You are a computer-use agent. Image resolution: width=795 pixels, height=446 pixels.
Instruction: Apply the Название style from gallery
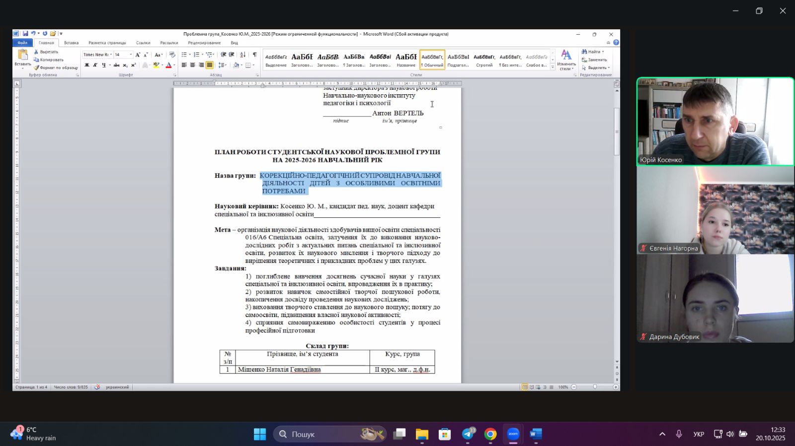(x=406, y=60)
